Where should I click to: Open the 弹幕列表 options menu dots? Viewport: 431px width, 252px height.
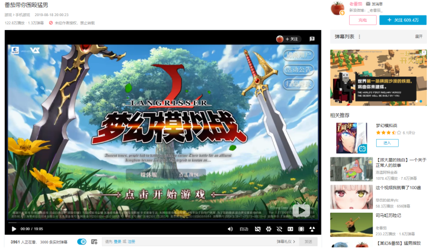360,36
